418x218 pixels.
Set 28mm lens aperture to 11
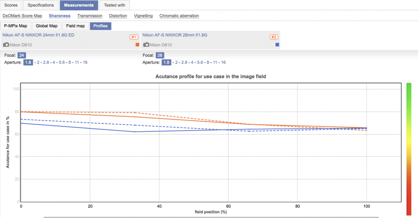[x=215, y=62]
